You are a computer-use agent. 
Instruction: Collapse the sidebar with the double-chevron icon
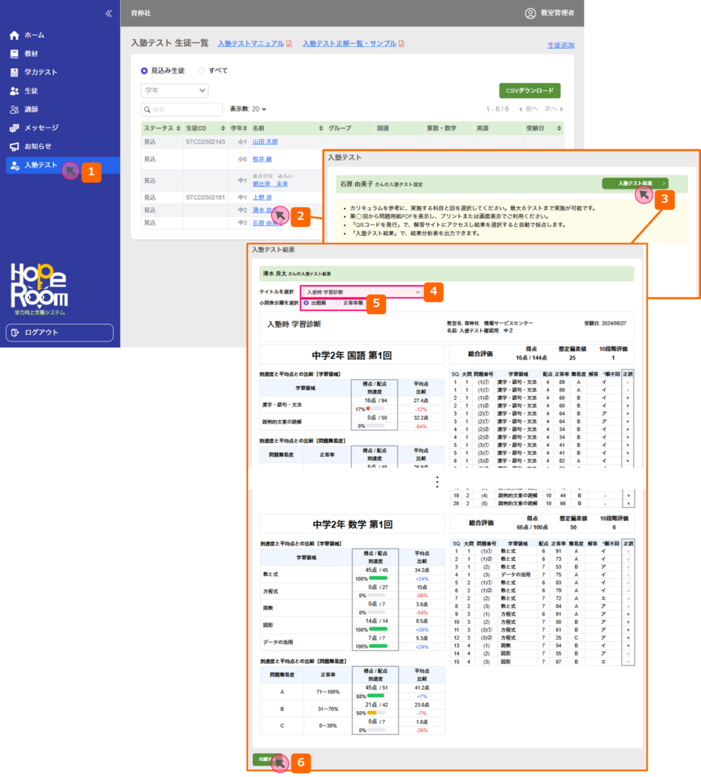pos(108,14)
